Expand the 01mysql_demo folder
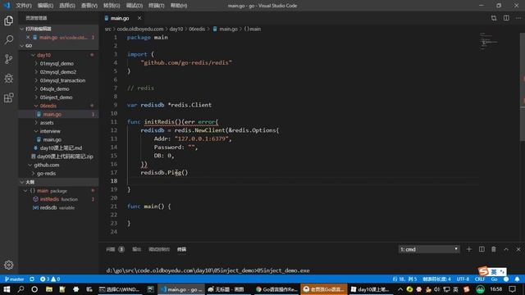 pyautogui.click(x=58, y=63)
